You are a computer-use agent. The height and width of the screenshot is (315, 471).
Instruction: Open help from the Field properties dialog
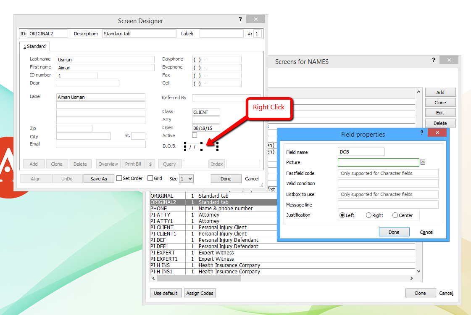[x=421, y=133]
